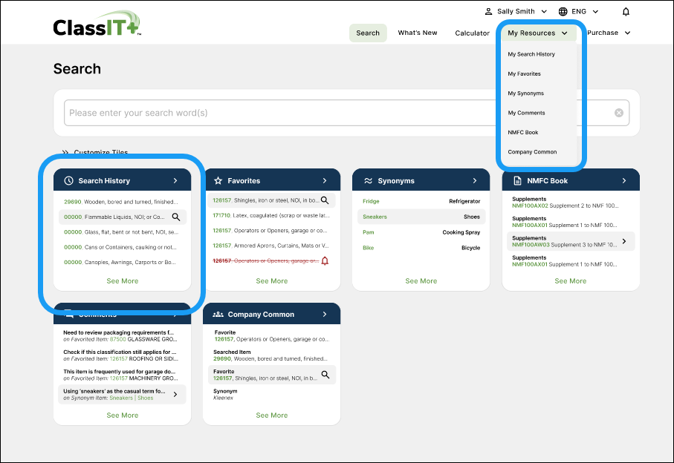The height and width of the screenshot is (463, 674).
Task: Open history item Cans or Containers, caulking
Action: (122, 247)
